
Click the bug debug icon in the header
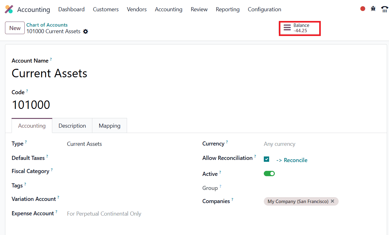[373, 9]
